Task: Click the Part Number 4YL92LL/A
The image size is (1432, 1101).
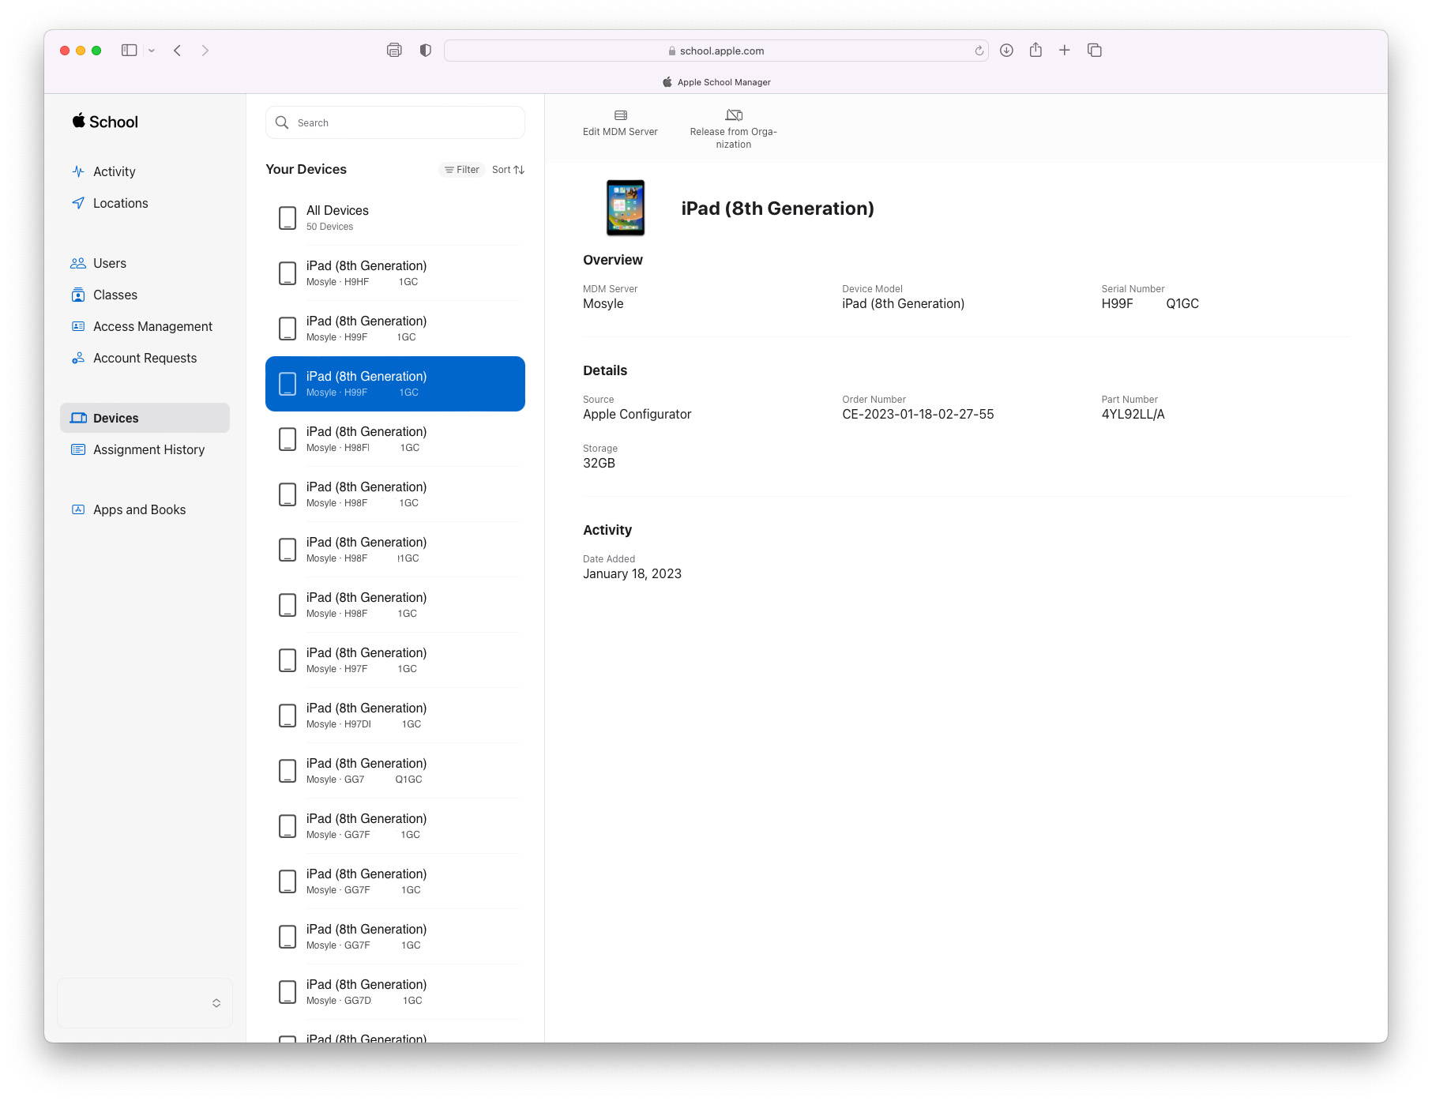Action: 1133,414
